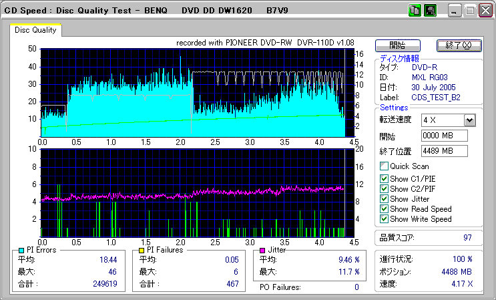Viewport: 496px width, 300px height.
Task: Click the maximize window button
Action: 469,11
